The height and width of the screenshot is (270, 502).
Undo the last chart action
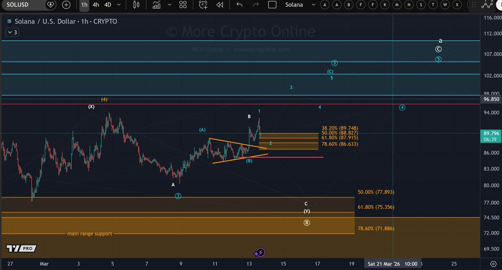(239, 5)
